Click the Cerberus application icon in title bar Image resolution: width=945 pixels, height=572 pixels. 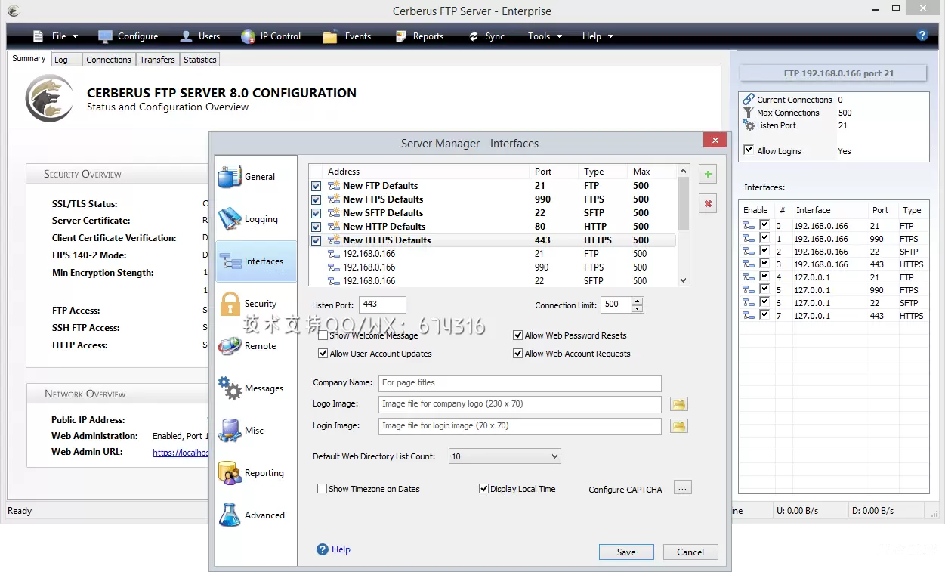13,11
